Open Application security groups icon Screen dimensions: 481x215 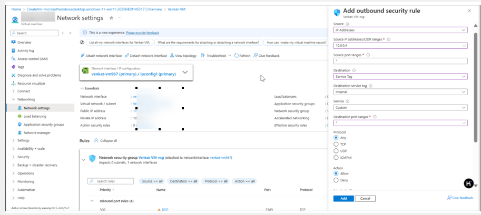pyautogui.click(x=19, y=125)
